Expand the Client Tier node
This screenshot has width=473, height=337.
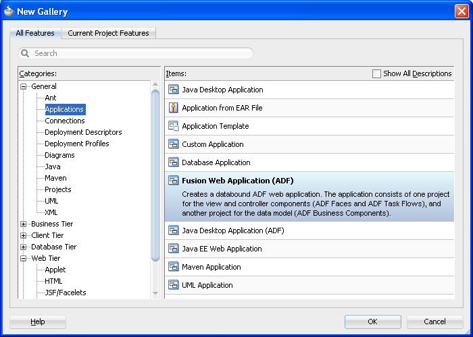23,235
